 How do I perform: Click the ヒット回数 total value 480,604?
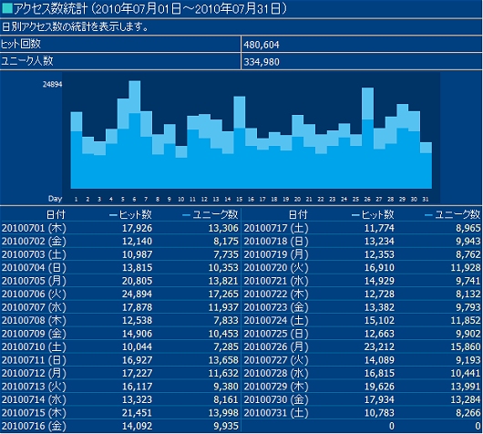[x=262, y=45]
